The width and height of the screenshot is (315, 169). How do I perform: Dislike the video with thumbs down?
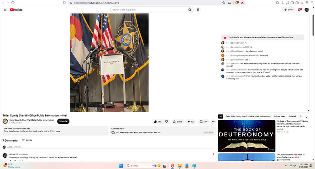coord(167,122)
